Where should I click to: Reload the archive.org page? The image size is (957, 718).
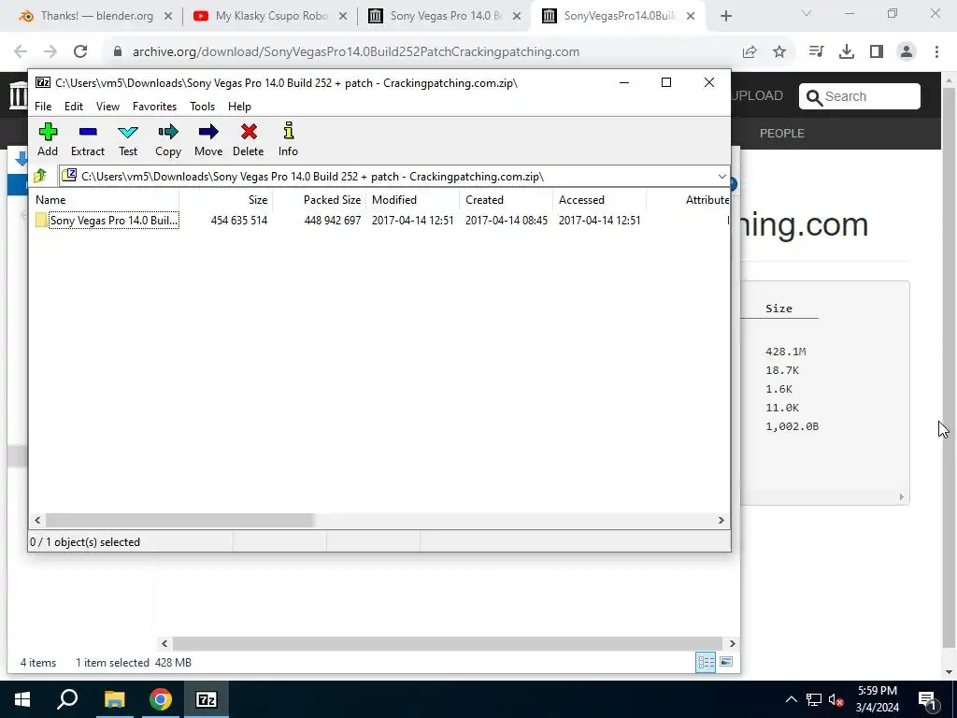[x=80, y=52]
